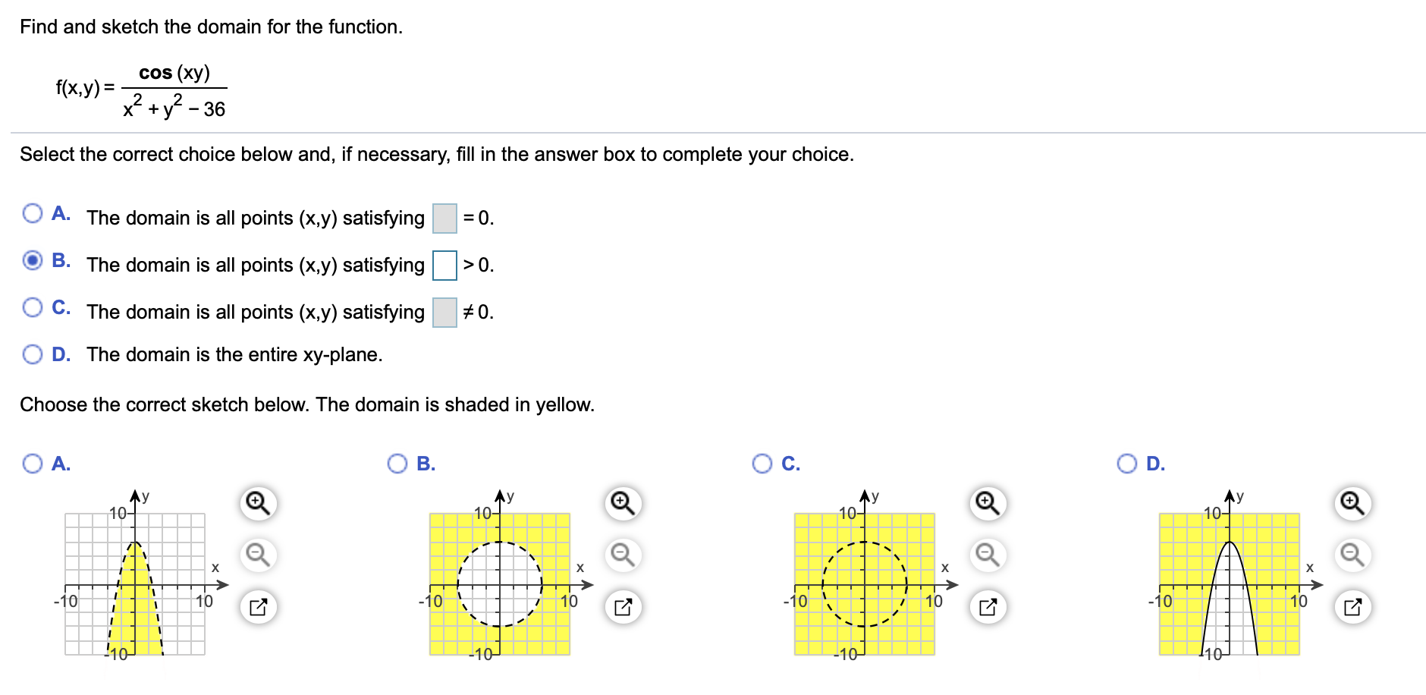
Task: Click the zoom-in magnifier beside sketch A
Action: point(257,502)
